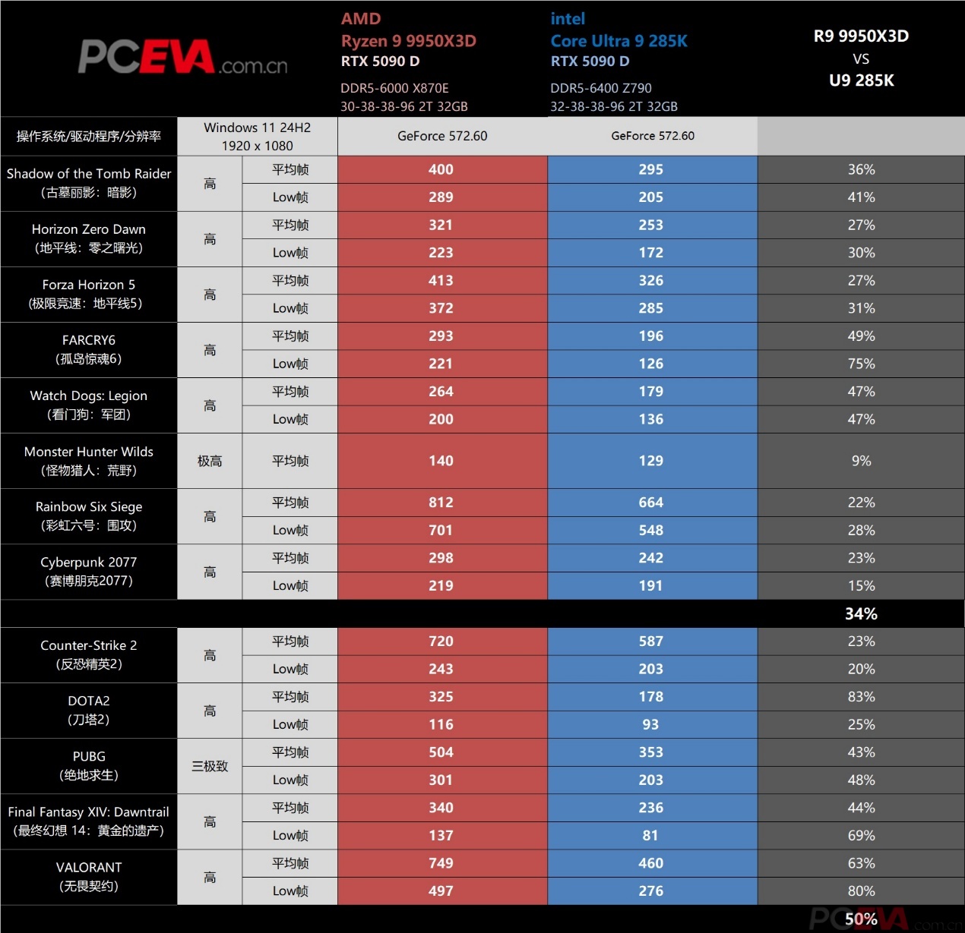Select the Cyberpunk 2077 game label
965x933 pixels.
point(89,572)
